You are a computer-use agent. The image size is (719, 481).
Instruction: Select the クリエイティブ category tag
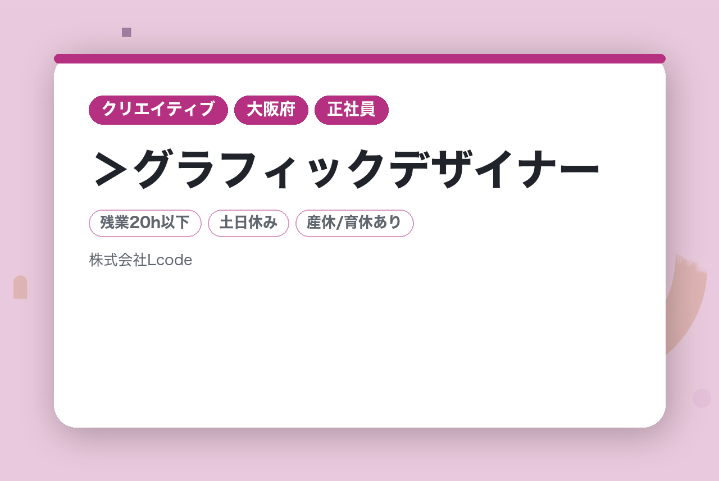point(158,110)
